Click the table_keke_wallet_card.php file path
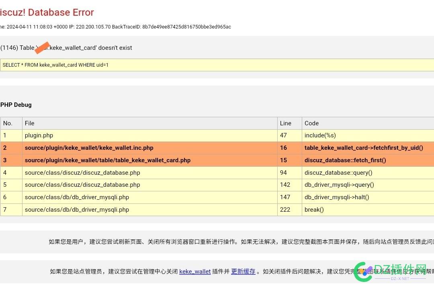 pos(108,160)
